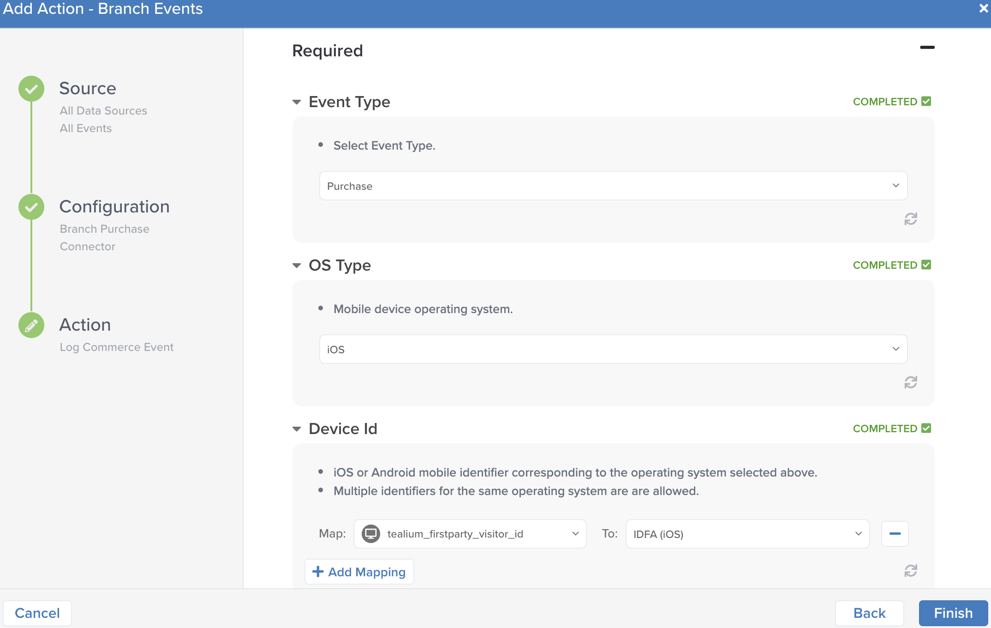Go to the Configuration step

tap(114, 206)
